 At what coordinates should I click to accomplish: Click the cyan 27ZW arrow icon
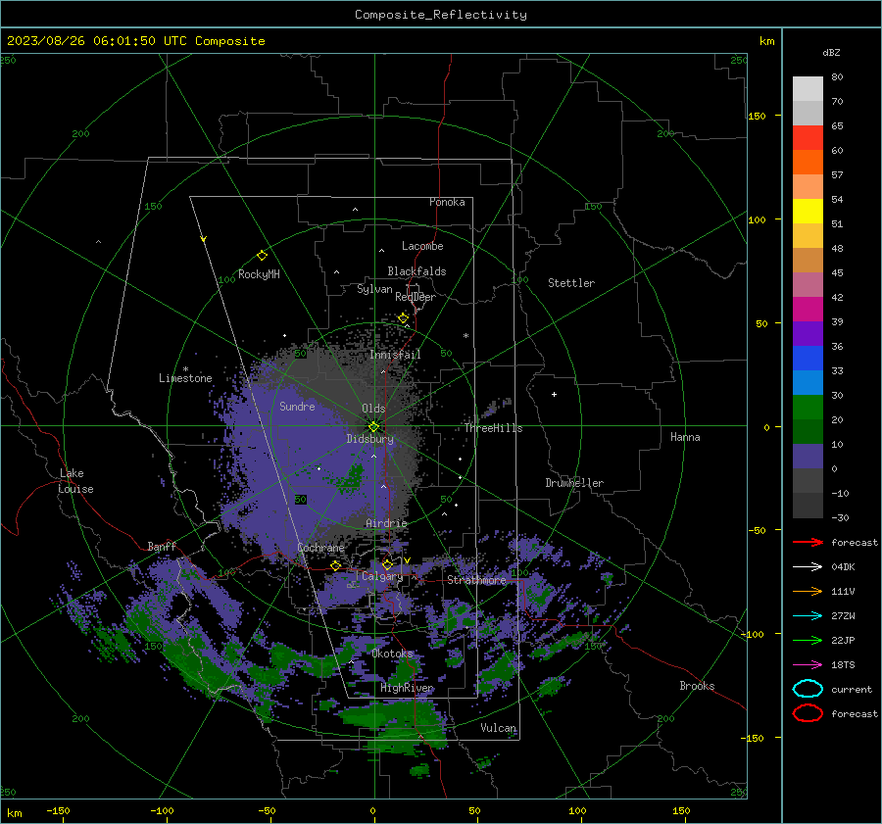tap(808, 616)
